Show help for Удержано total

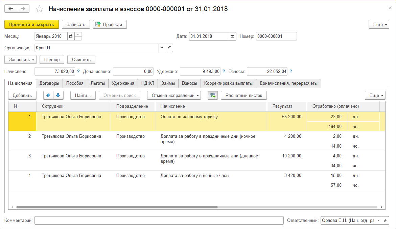click(224, 71)
